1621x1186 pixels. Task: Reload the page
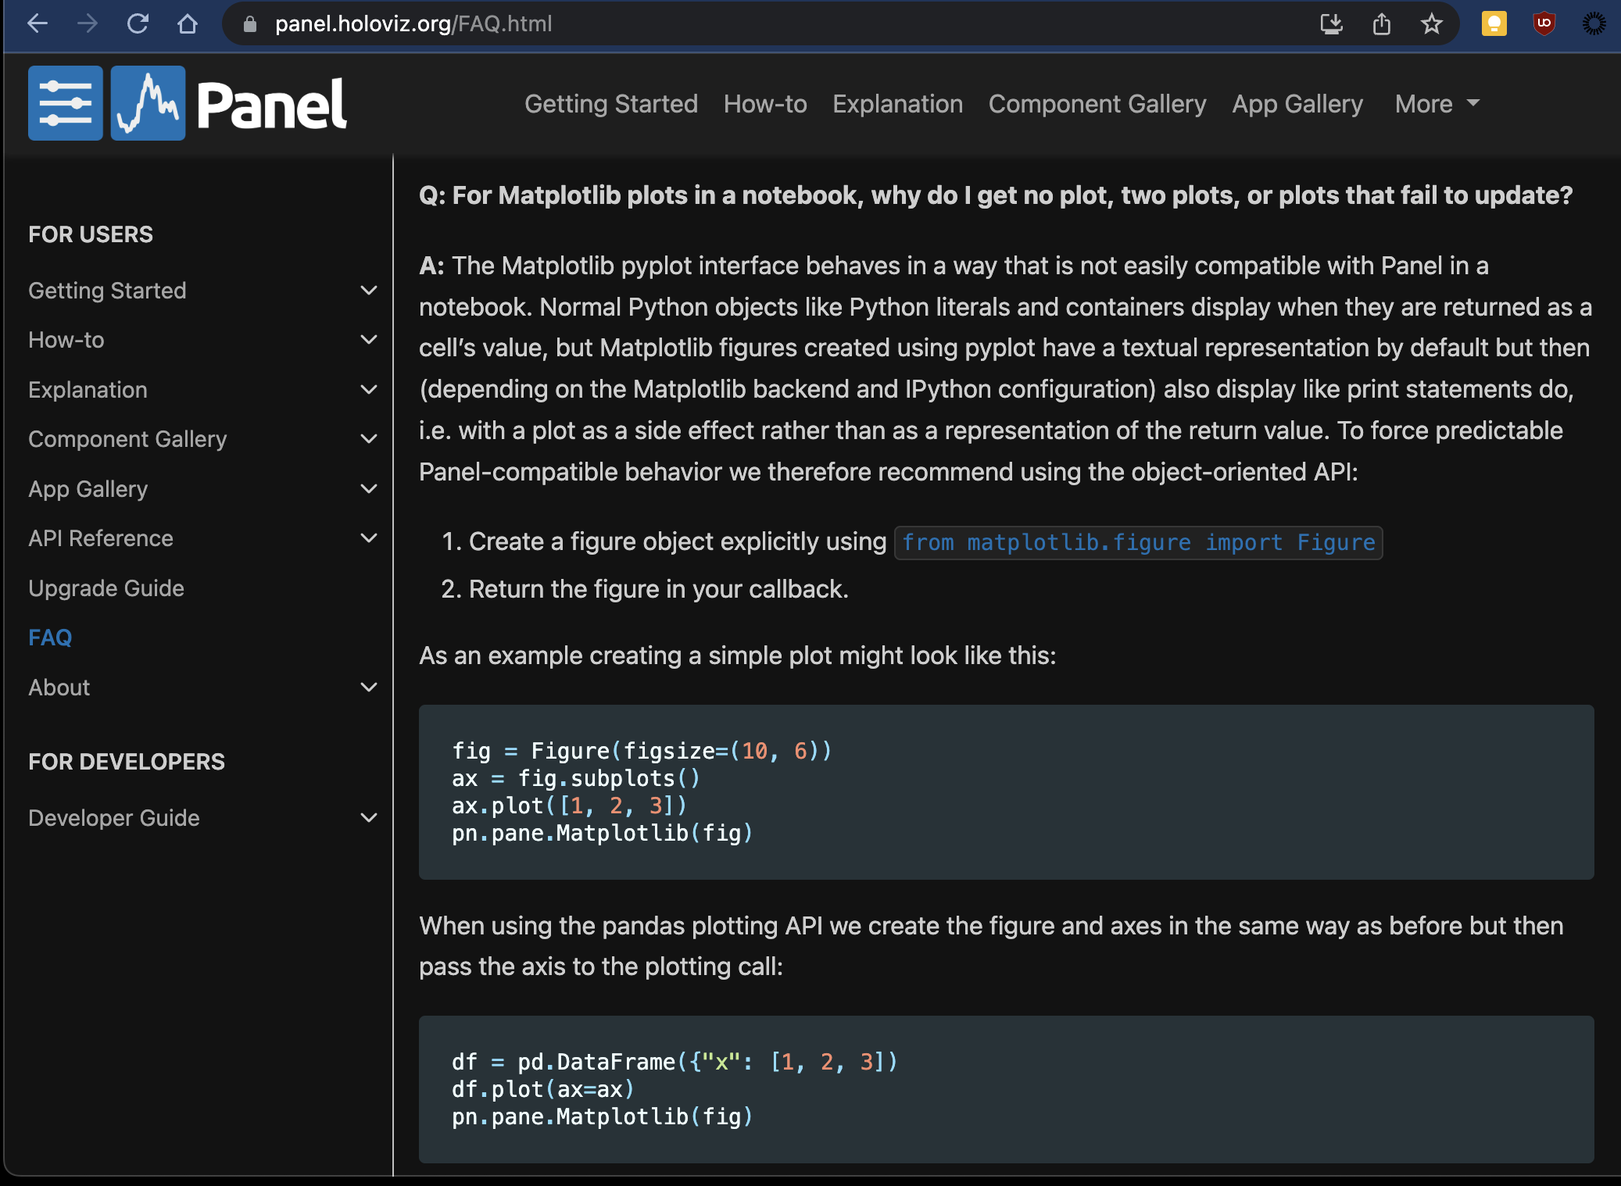point(139,23)
